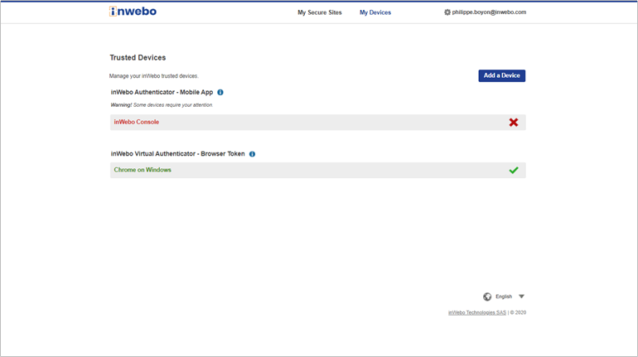Click the English language label
This screenshot has width=638, height=357.
(x=504, y=297)
